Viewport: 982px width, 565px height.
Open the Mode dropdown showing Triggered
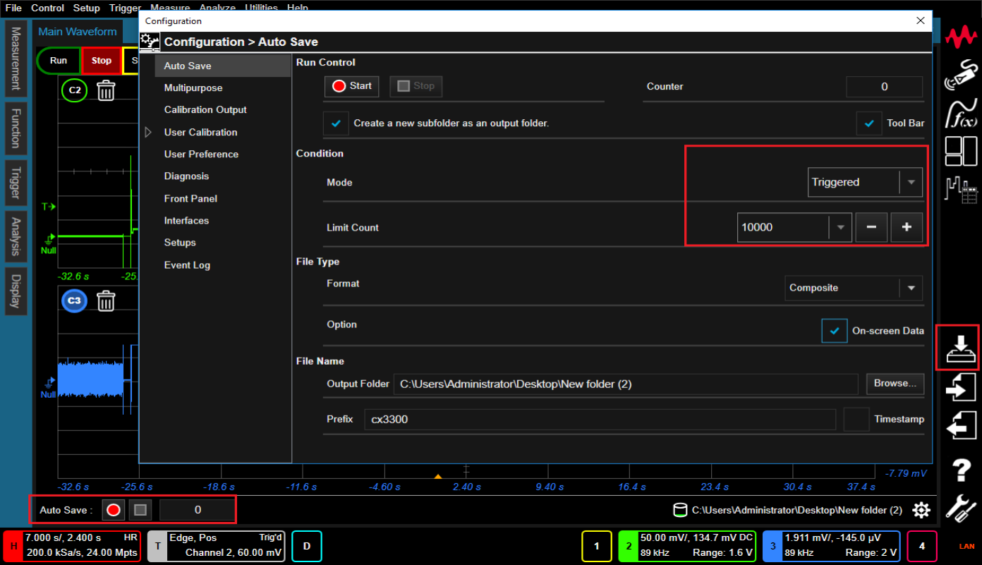point(865,182)
